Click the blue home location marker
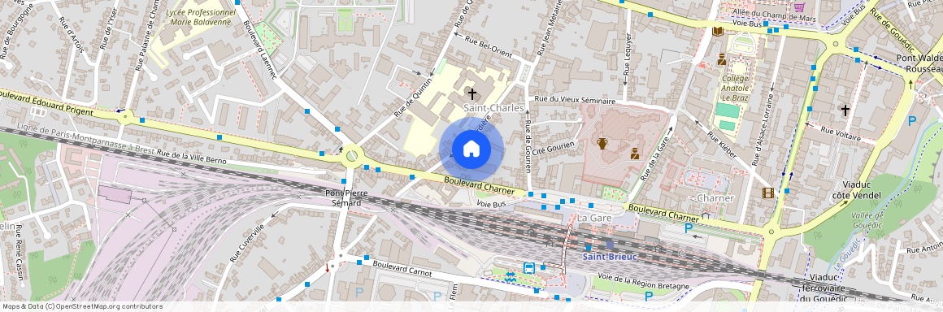 point(471,149)
